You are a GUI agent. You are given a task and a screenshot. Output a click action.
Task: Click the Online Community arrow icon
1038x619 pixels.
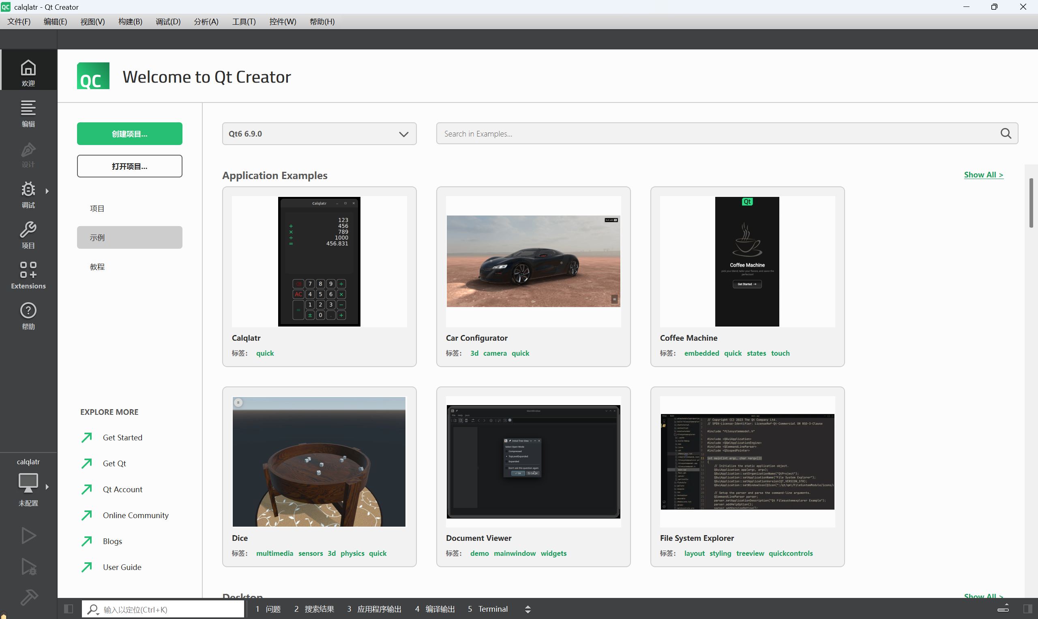click(87, 515)
